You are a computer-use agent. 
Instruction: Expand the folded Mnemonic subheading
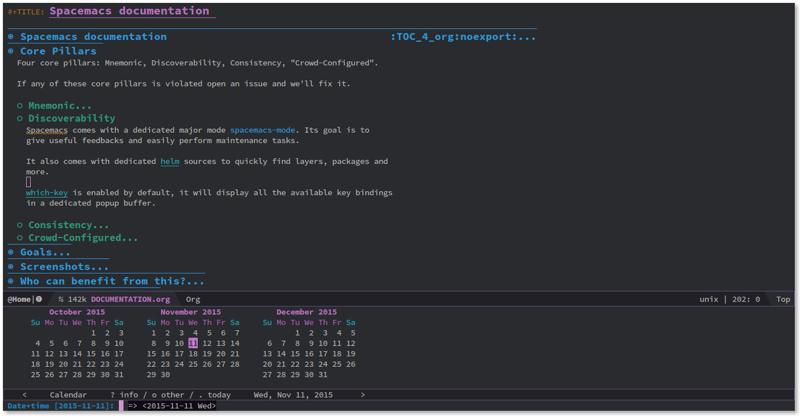[60, 105]
